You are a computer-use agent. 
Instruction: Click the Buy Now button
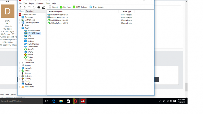(x=65, y=7)
